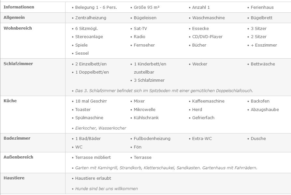
Task: Select the + Esszimmer item
Action: (x=264, y=45)
